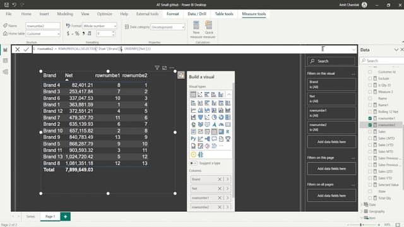Expand the formula bar with the chevron
This screenshot has width=404, height=227.
(353, 50)
